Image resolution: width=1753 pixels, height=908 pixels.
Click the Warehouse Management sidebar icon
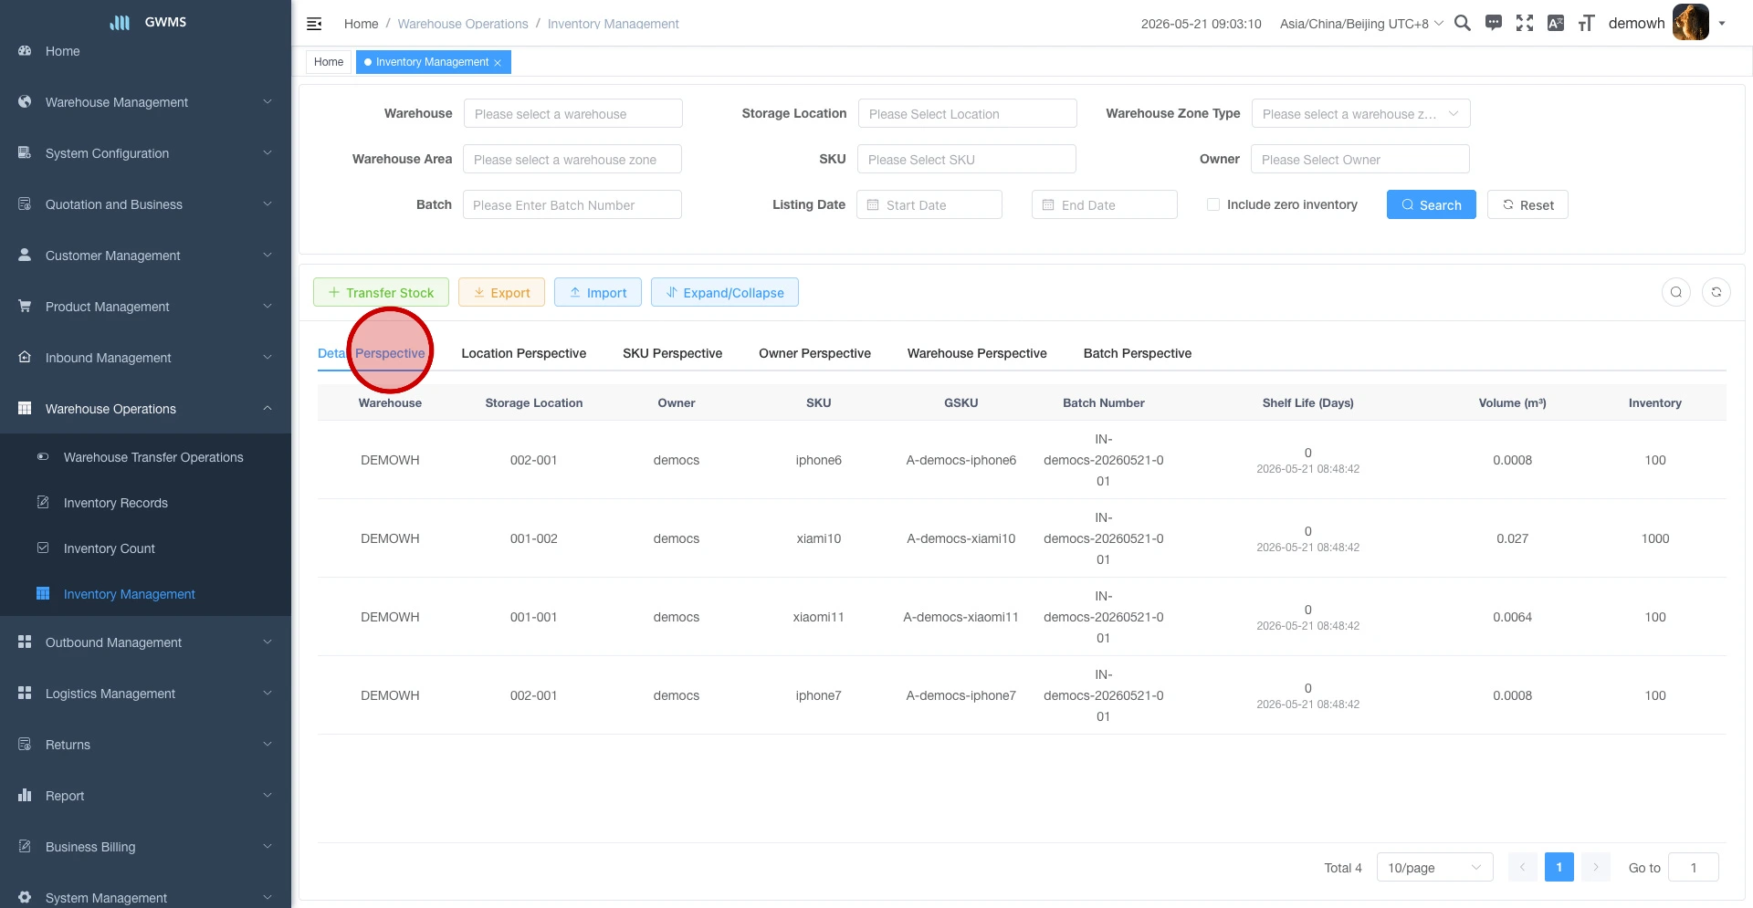click(25, 102)
